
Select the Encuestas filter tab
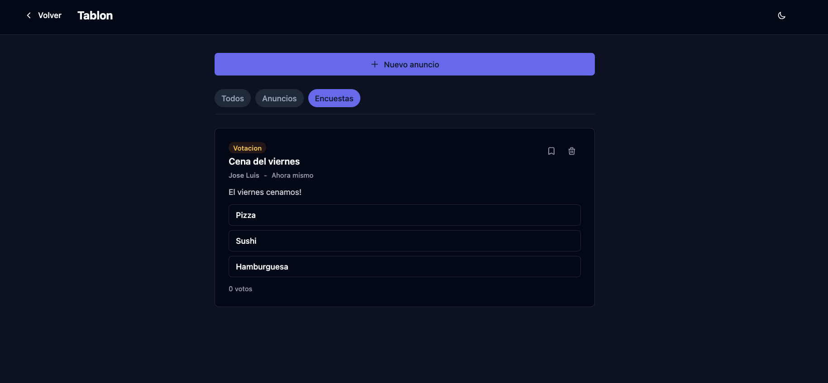point(334,98)
